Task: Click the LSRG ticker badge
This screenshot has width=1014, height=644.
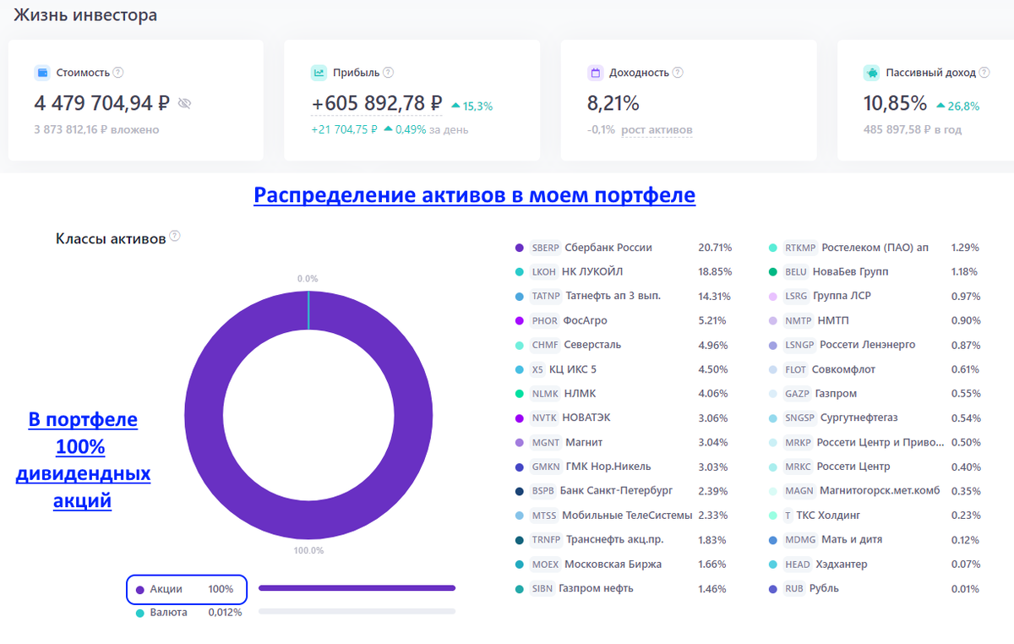Action: [797, 297]
